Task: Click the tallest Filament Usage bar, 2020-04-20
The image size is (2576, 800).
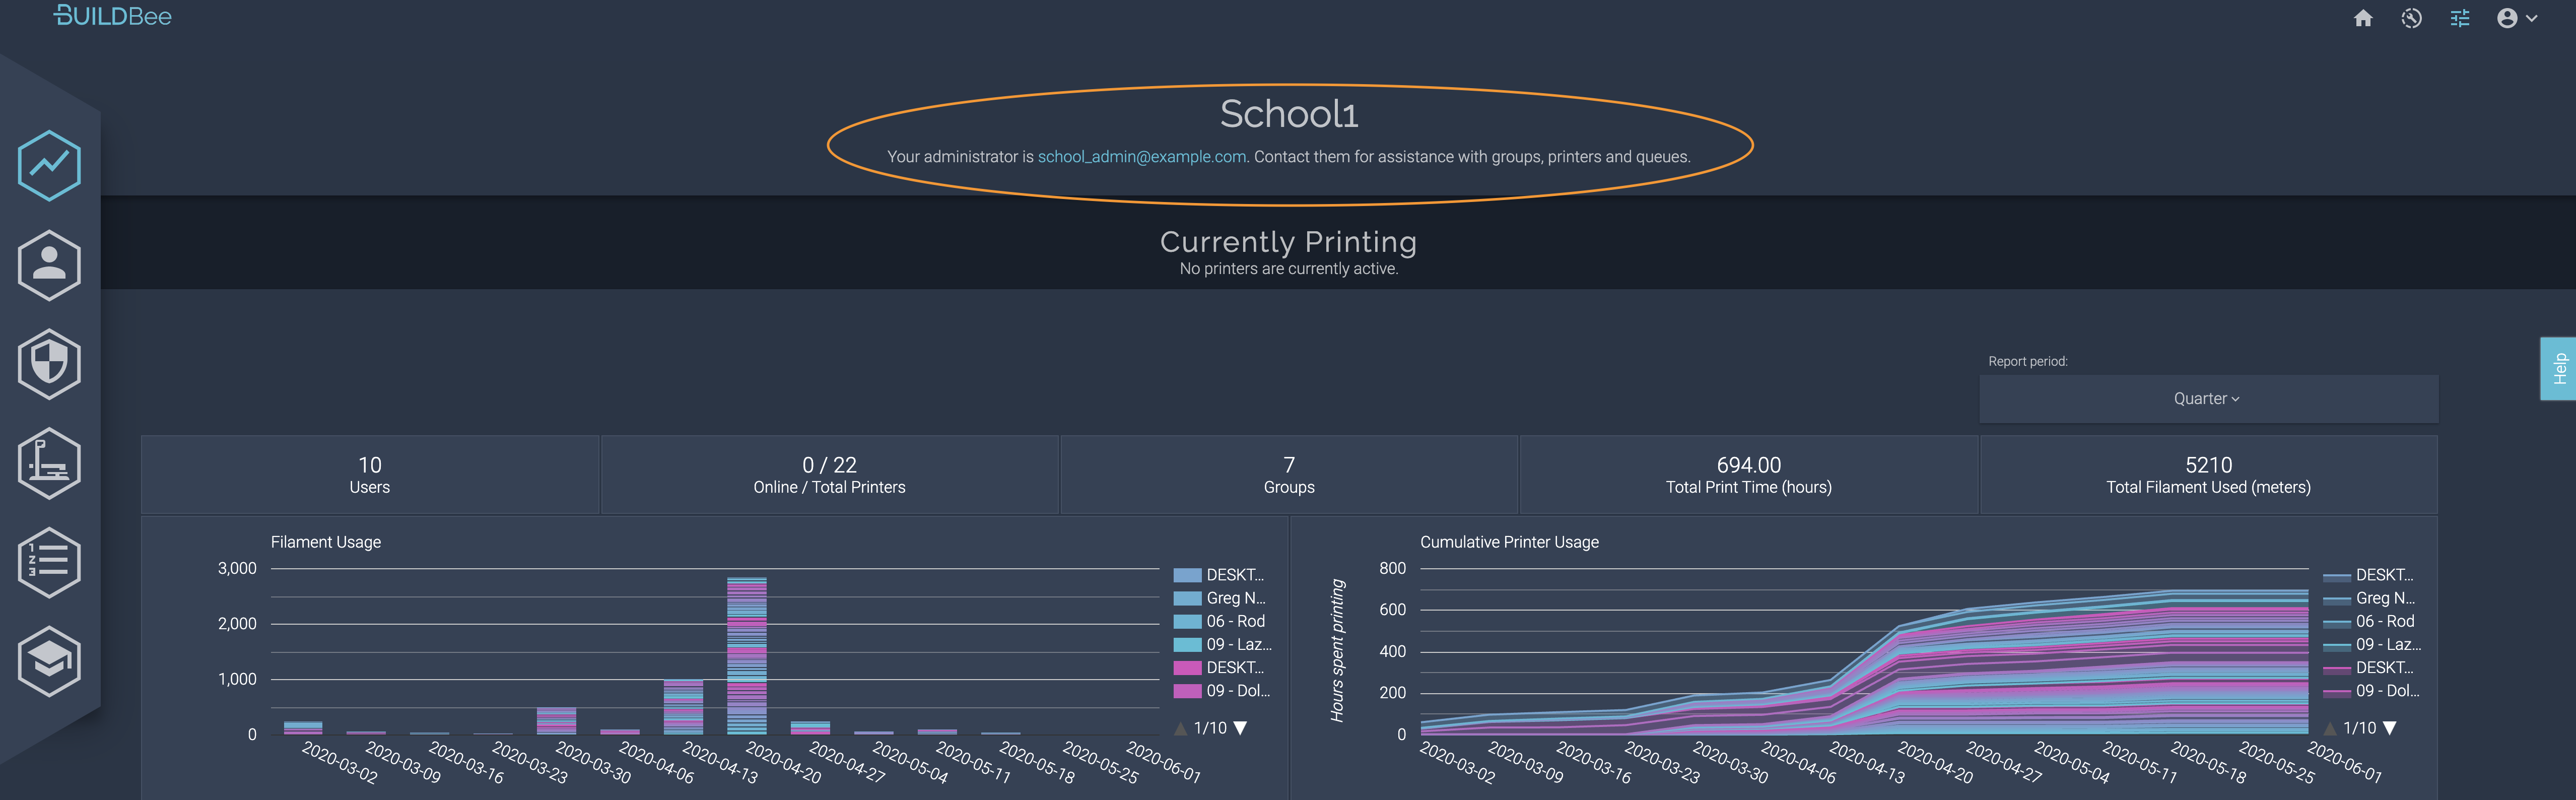Action: click(747, 656)
